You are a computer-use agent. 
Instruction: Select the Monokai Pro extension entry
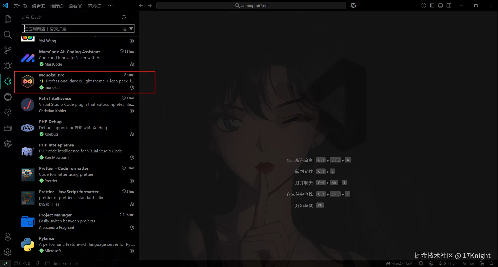coord(77,81)
